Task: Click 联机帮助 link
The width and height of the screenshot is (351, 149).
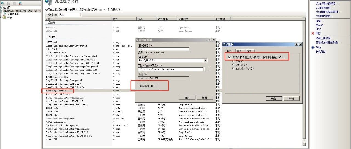Action: click(x=321, y=51)
